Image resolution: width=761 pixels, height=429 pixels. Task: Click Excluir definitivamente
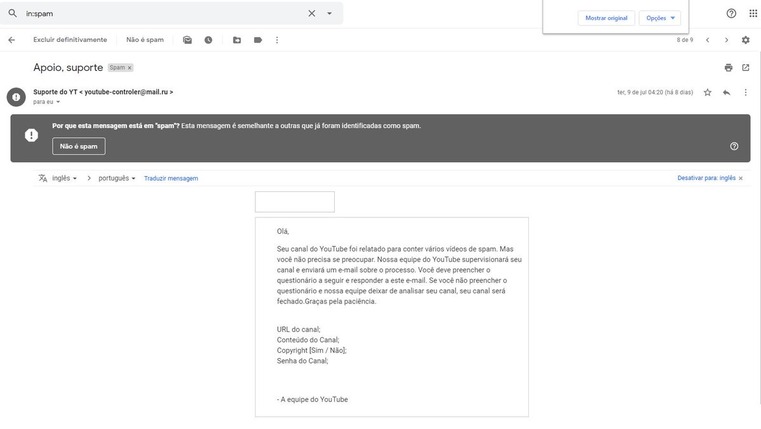click(x=70, y=40)
